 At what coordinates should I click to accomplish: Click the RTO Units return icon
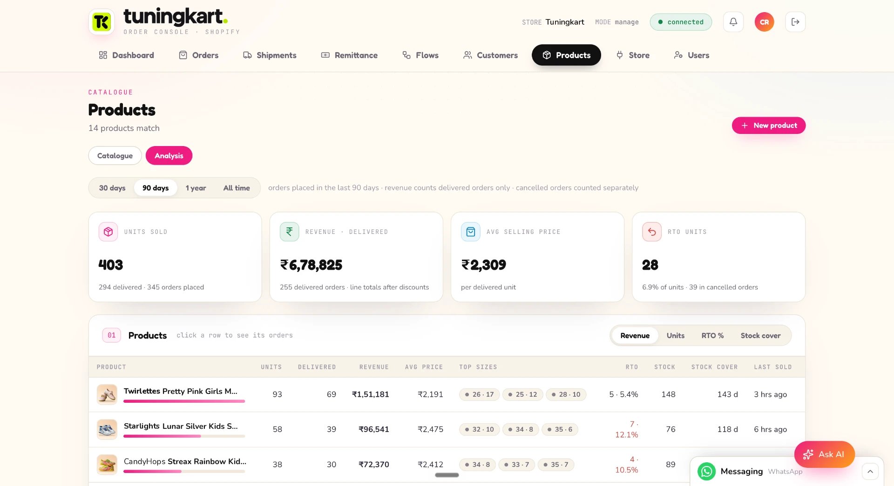[651, 232]
